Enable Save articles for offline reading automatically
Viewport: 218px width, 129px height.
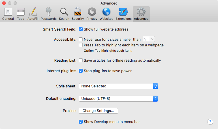coord(81,60)
